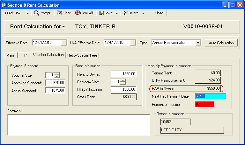Click the Utility Reimbursement value field
245x145 pixels.
click(x=208, y=80)
